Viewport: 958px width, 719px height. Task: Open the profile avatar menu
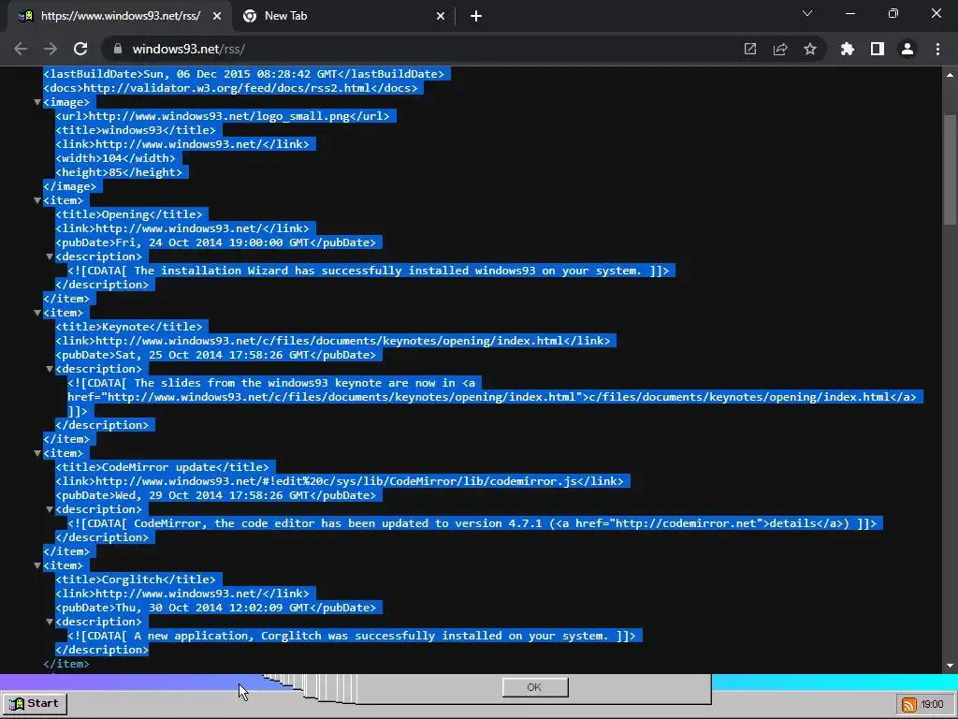[x=907, y=49]
